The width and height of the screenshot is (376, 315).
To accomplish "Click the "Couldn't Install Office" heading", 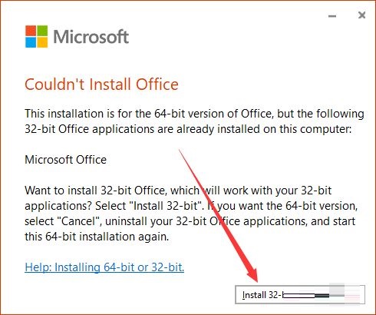I will coord(101,85).
